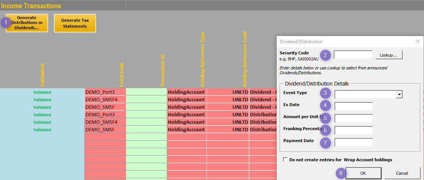Click Validated status in last DEMO_SMSF row
The width and height of the screenshot is (424, 180).
click(42, 130)
